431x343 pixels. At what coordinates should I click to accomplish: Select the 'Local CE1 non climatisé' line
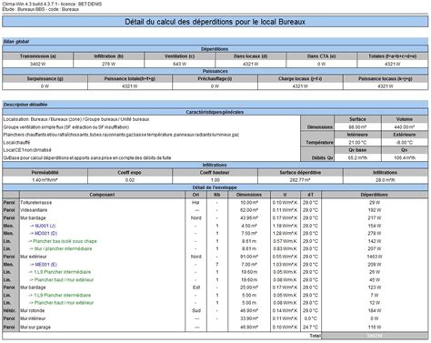[27, 150]
